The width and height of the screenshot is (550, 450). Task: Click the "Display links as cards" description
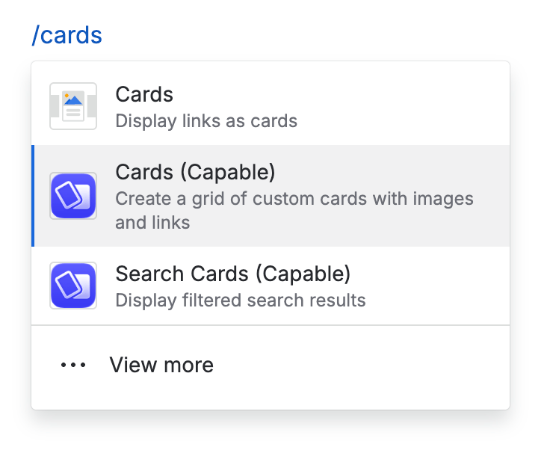(206, 121)
